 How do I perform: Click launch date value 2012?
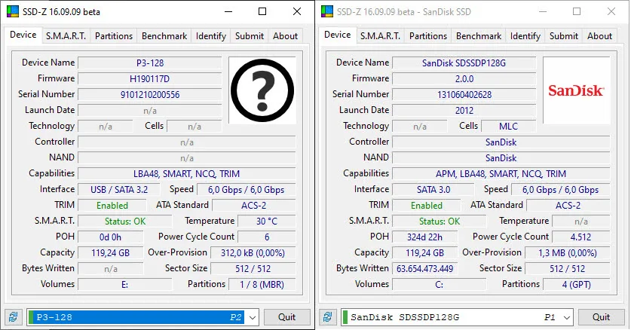pos(464,110)
